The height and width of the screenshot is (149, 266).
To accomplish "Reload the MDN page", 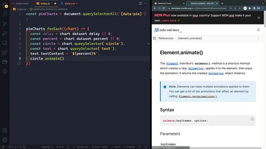I will [x=163, y=8].
